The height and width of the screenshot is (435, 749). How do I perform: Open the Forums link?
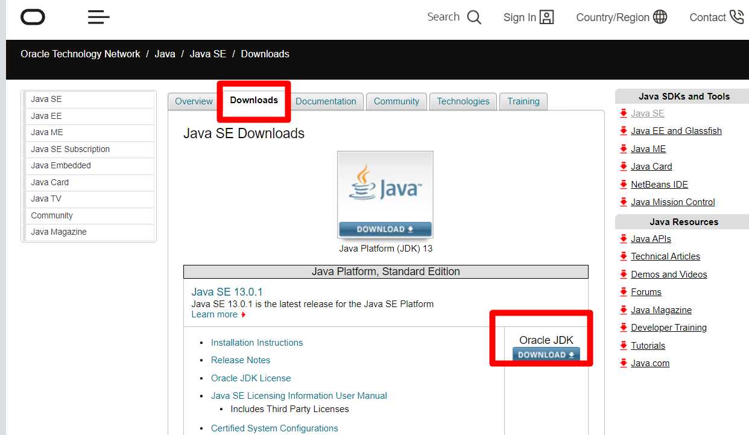646,292
